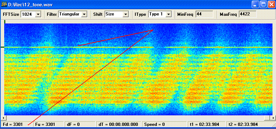Click the SV app icon in title bar
Viewport: 276px width, 129px height.
point(4,4)
